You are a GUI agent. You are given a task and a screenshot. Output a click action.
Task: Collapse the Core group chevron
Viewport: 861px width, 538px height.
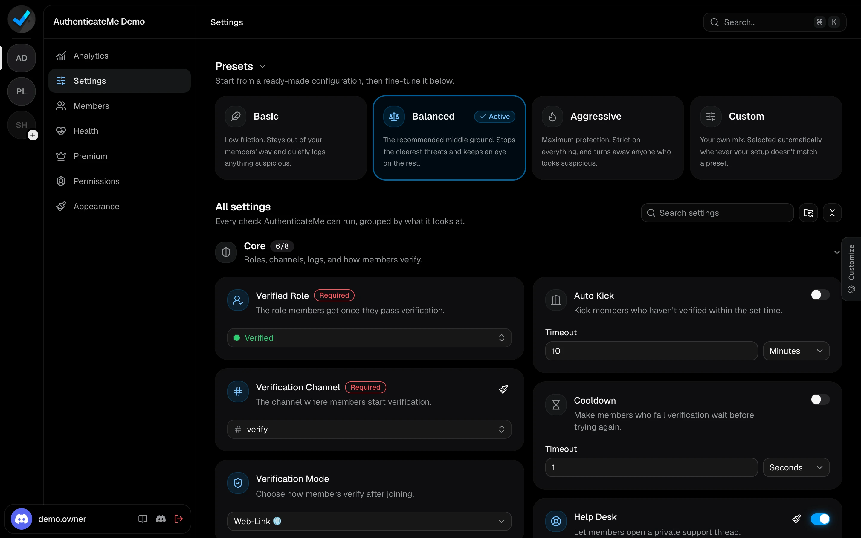click(837, 252)
